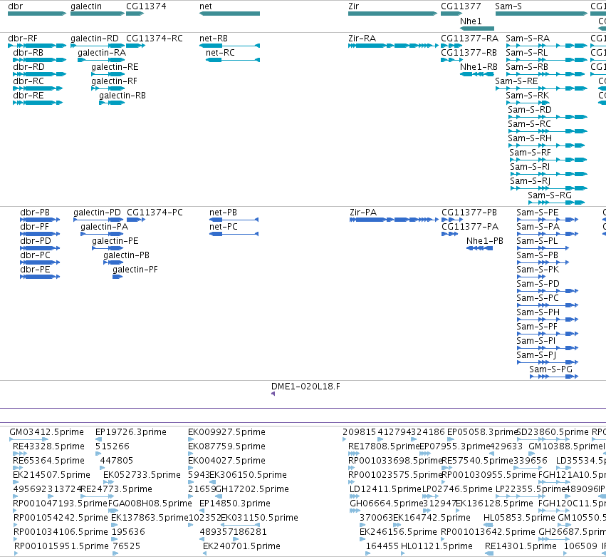This screenshot has width=606, height=557.
Task: Select EP19726.3prime EST feature
Action: click(x=98, y=439)
